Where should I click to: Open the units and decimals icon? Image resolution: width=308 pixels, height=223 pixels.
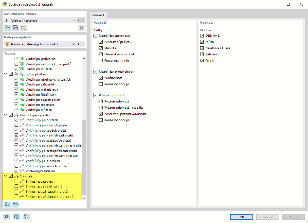pyautogui.click(x=16, y=217)
